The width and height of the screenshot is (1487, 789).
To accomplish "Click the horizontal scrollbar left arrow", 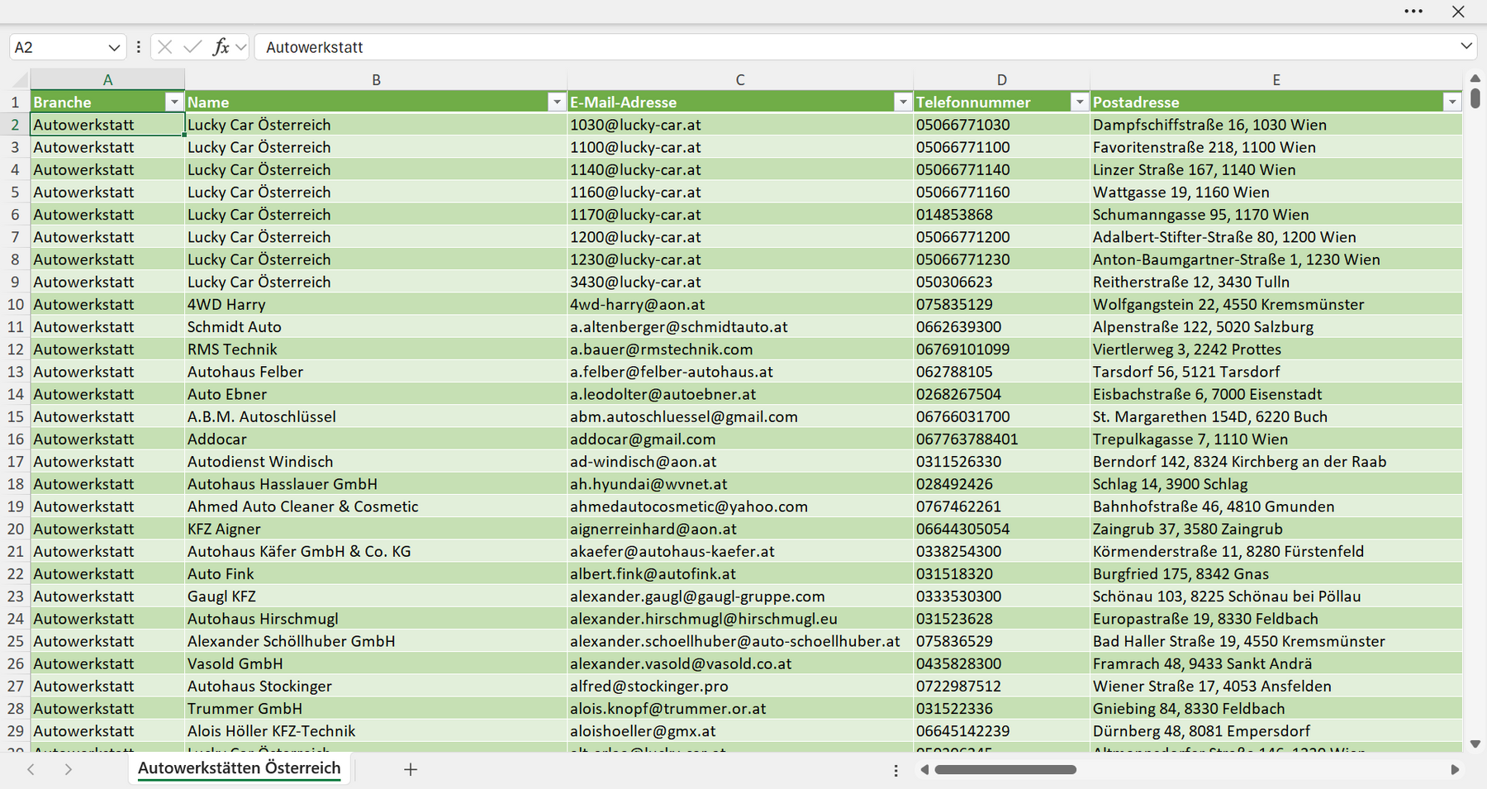I will click(924, 769).
